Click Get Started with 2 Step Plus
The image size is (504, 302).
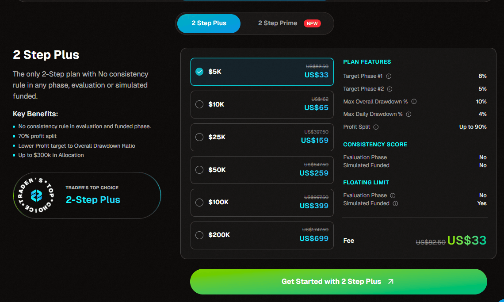[x=338, y=282]
